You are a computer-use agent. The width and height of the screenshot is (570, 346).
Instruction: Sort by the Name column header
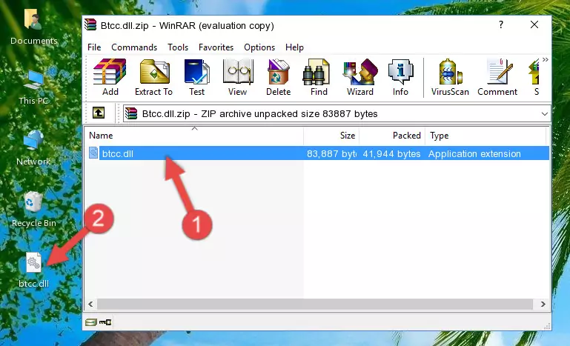194,136
